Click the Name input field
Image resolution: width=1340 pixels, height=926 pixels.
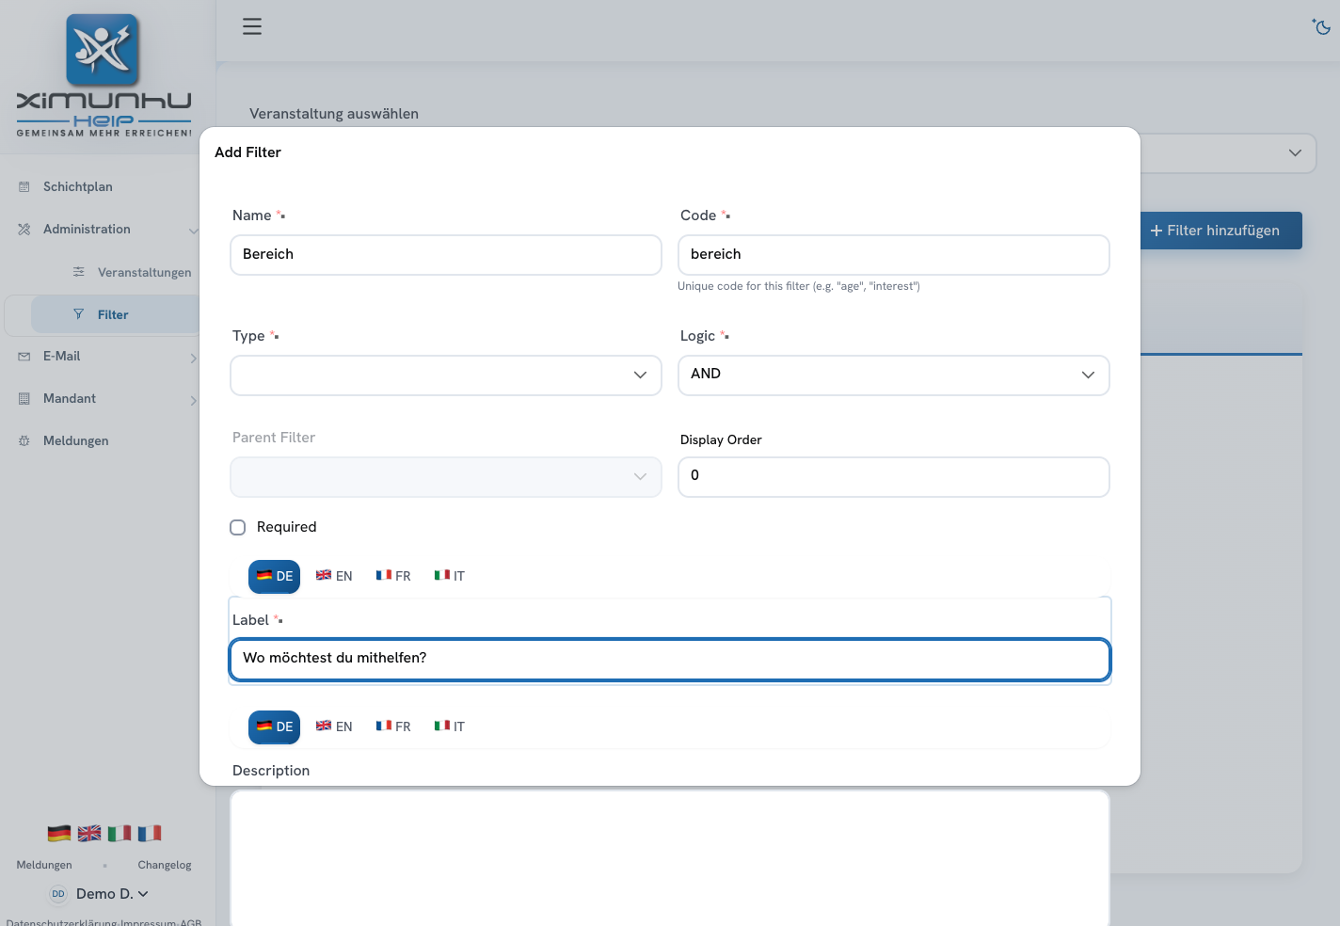[446, 255]
